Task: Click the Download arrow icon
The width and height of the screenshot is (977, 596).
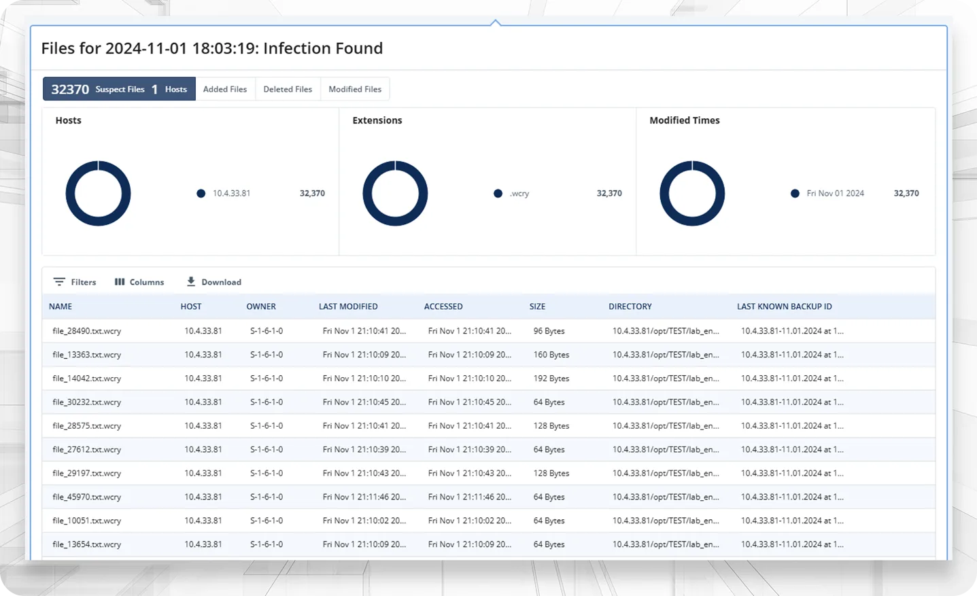Action: tap(191, 281)
